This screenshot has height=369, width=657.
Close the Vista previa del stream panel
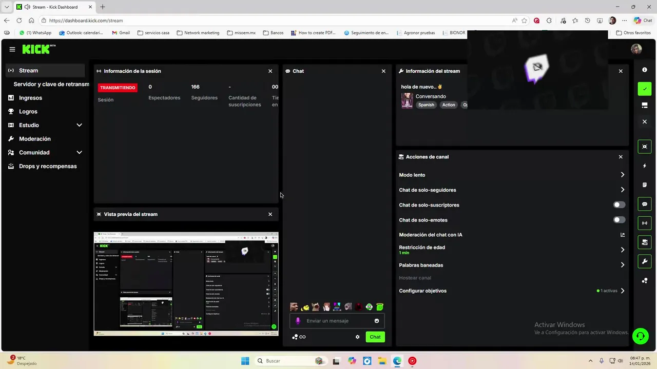(270, 214)
